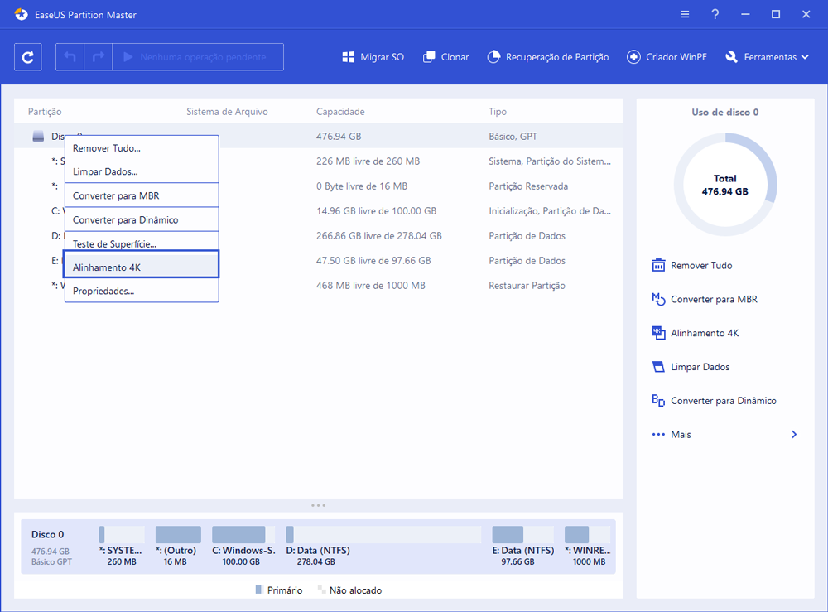The width and height of the screenshot is (828, 612).
Task: Click Limpar Dados label in right panel
Action: tap(700, 367)
